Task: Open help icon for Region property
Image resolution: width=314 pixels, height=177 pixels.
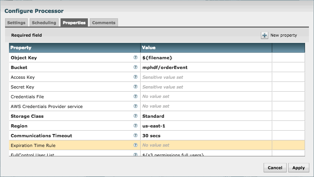Action: [x=136, y=126]
